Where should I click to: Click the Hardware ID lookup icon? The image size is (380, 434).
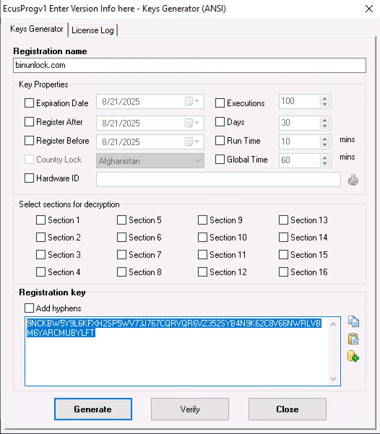(x=353, y=179)
